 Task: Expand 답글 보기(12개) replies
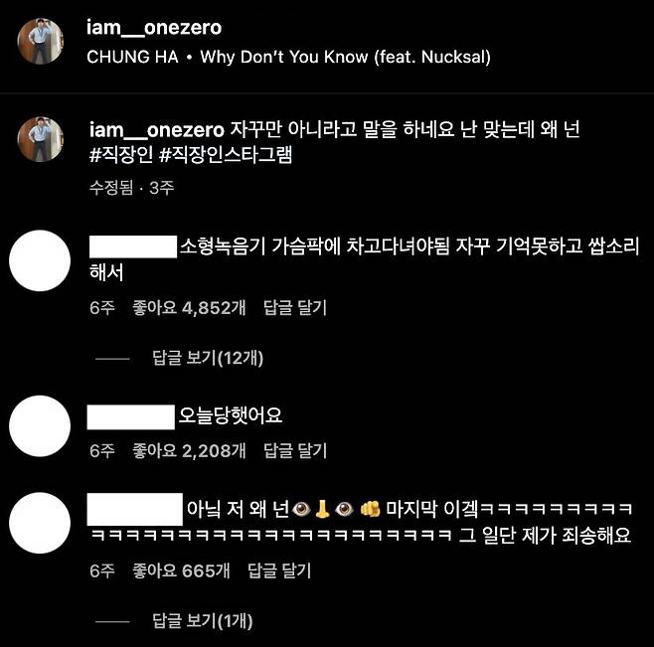point(208,358)
